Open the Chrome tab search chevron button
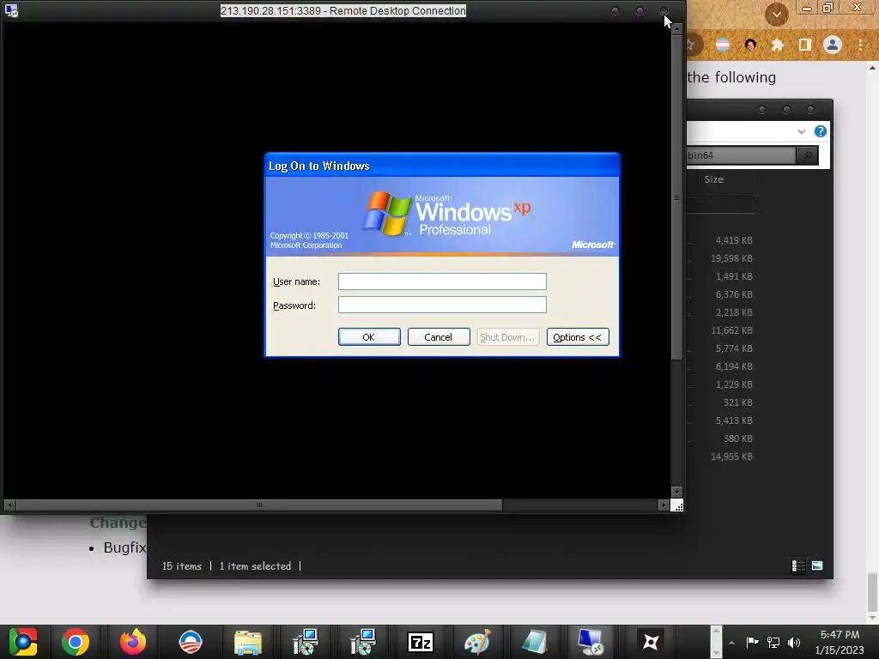Screen dimensions: 879x659 coord(776,14)
